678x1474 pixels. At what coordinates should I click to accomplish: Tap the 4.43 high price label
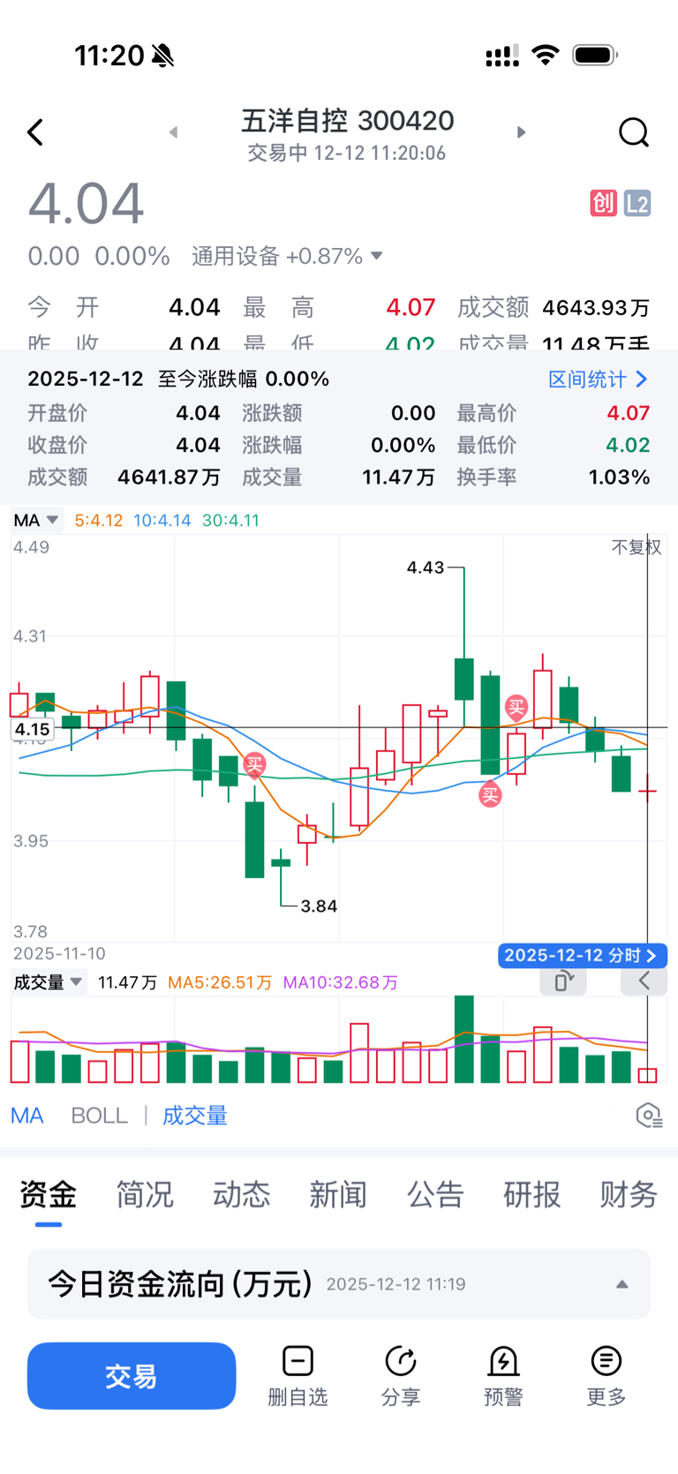pos(426,568)
